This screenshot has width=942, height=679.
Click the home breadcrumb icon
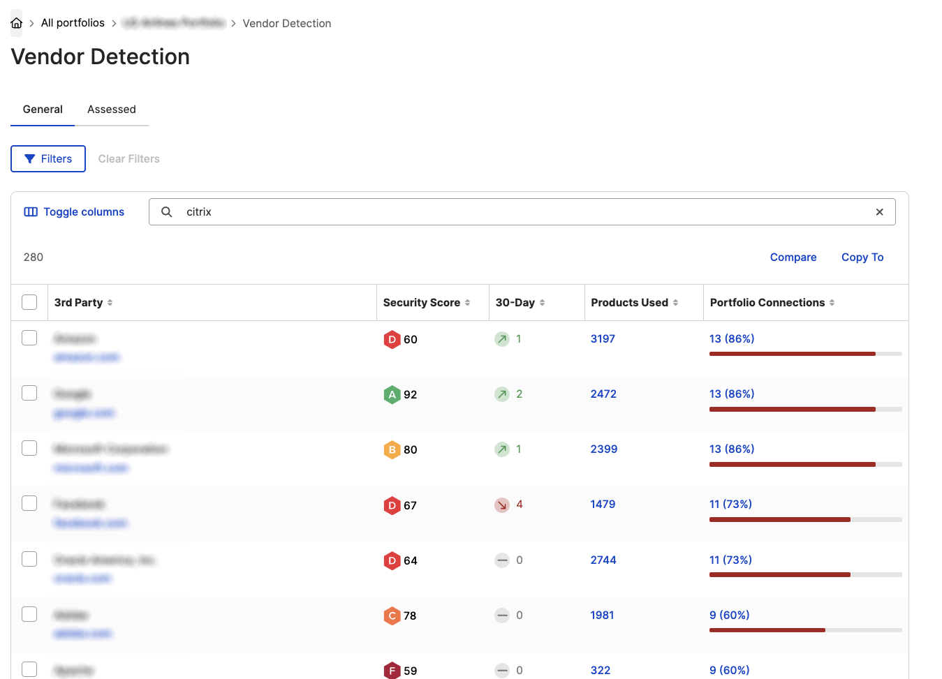[x=15, y=22]
